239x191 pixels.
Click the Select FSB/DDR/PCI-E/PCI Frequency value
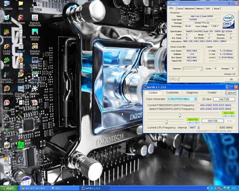216,109
